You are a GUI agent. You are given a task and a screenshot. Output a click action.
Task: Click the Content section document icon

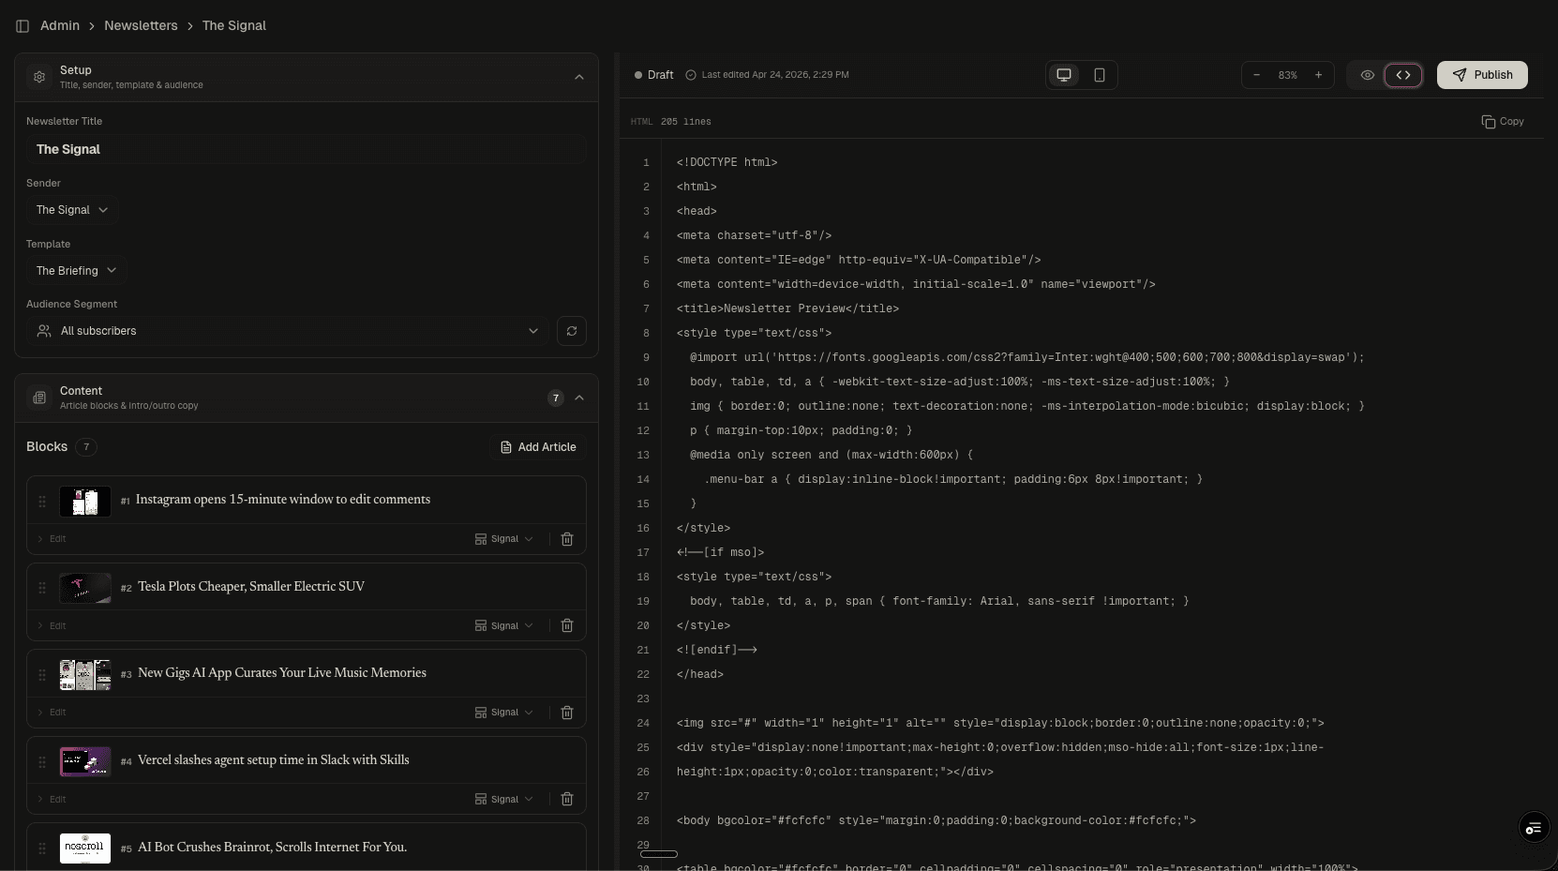coord(39,398)
